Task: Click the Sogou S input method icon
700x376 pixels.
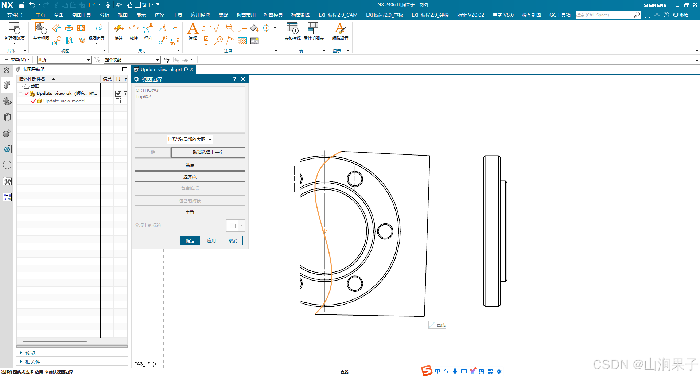Action: pos(427,371)
